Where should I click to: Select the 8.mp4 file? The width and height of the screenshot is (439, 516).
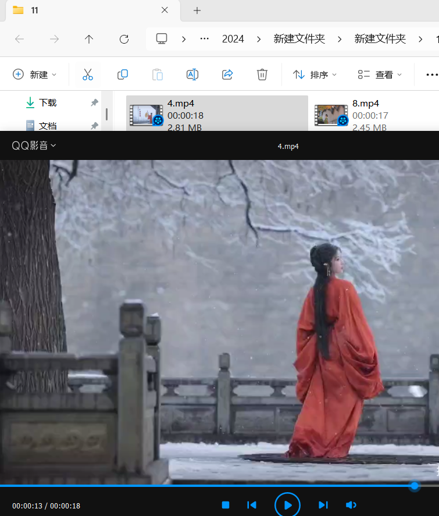click(x=375, y=113)
